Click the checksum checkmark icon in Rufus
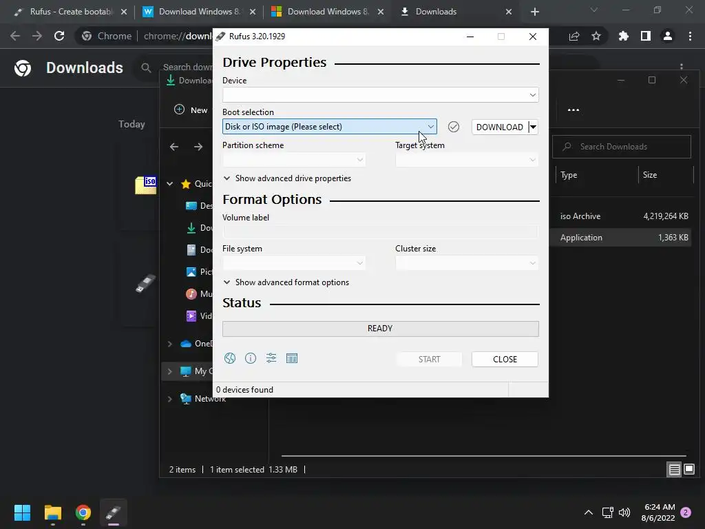The height and width of the screenshot is (529, 705). tap(454, 127)
